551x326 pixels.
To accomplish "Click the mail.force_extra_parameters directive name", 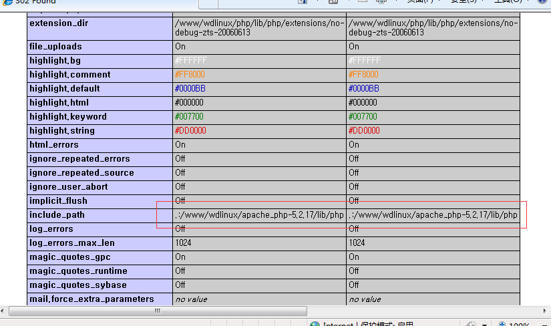I will pyautogui.click(x=91, y=299).
